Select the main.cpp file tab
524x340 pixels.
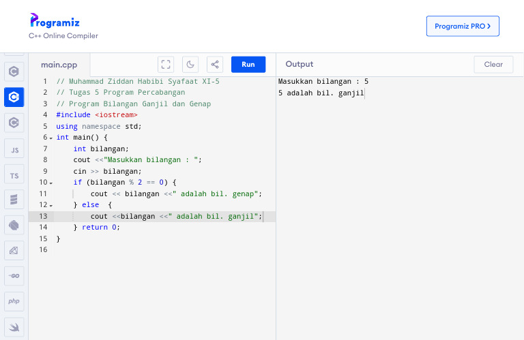pos(59,65)
